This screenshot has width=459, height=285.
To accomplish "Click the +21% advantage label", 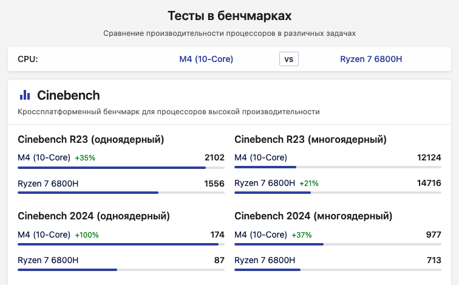I will (x=309, y=184).
